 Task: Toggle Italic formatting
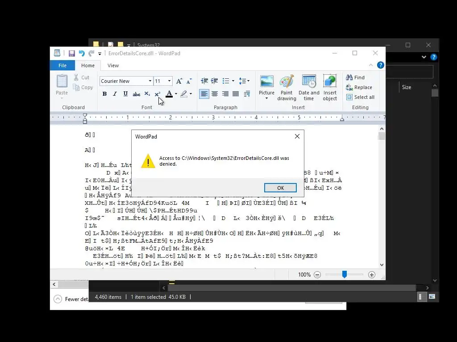tap(115, 94)
